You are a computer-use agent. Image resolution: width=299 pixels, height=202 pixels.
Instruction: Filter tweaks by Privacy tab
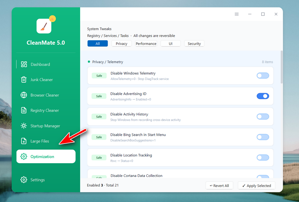(x=121, y=44)
